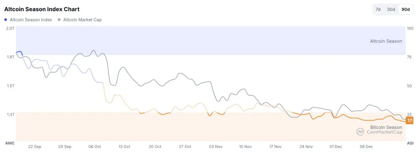Click the AMC axis label
The image size is (420, 157).
pyautogui.click(x=10, y=143)
